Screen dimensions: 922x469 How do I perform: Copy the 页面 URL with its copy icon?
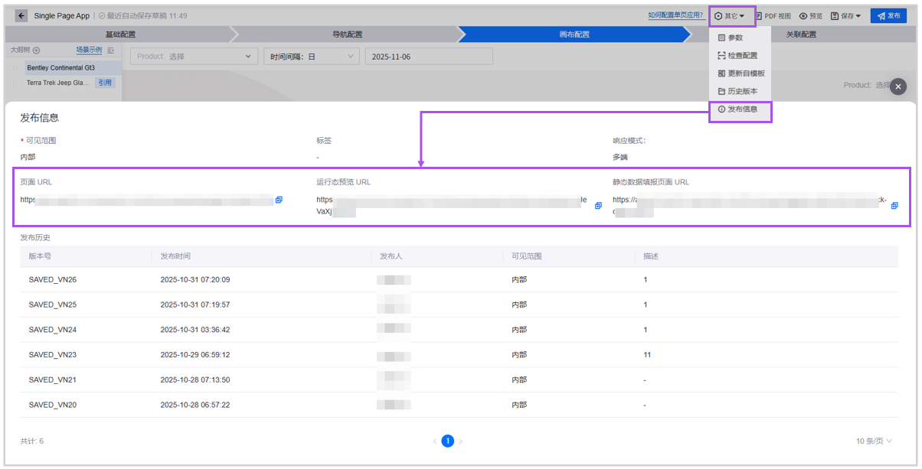tap(279, 200)
